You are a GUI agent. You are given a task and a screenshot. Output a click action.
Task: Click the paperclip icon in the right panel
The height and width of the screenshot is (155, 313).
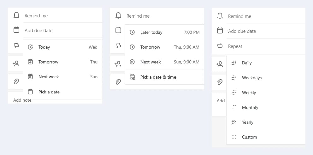pyautogui.click(x=220, y=82)
